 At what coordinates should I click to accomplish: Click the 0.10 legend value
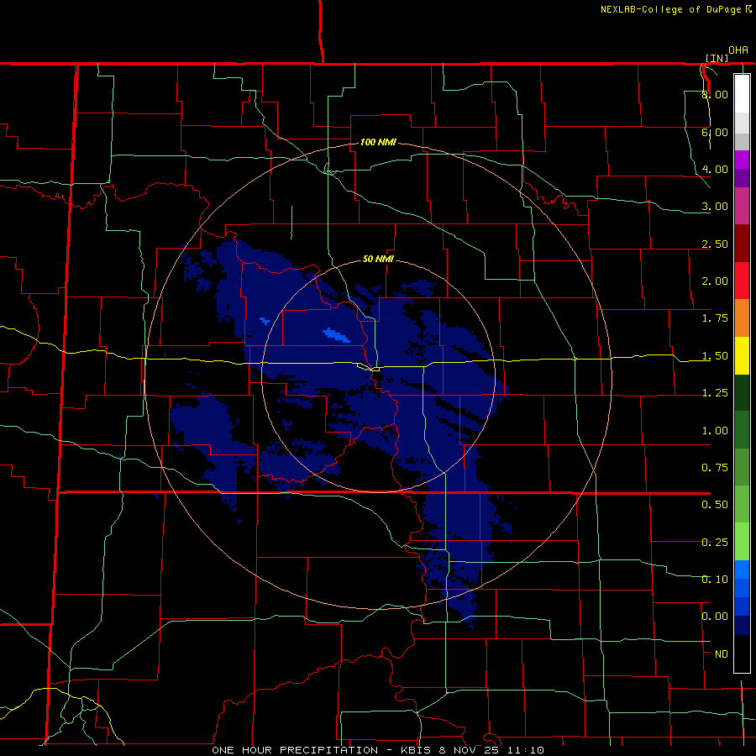(x=715, y=580)
